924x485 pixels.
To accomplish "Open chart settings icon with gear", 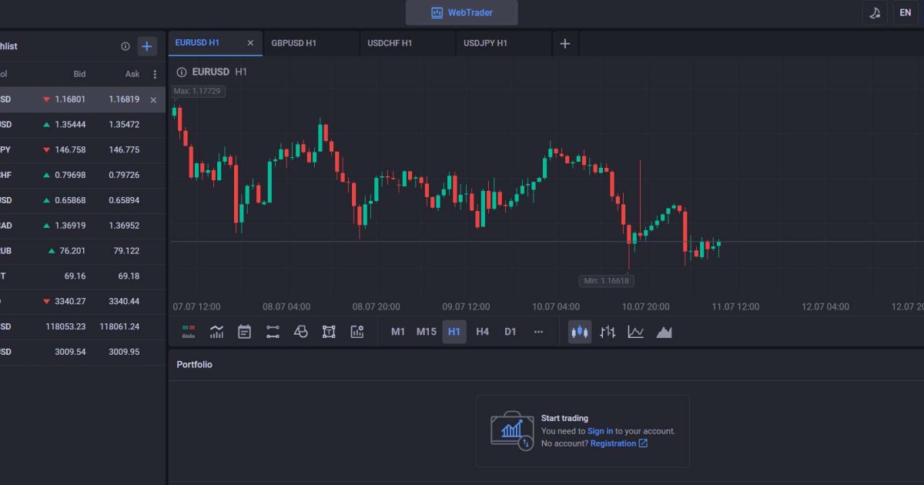I will click(357, 332).
